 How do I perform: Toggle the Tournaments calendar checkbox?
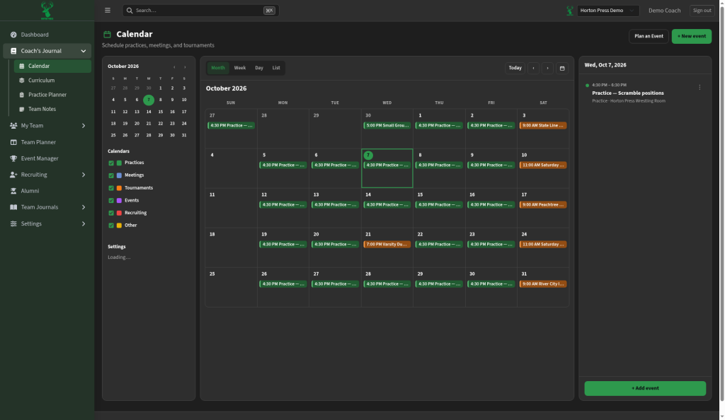pos(111,188)
